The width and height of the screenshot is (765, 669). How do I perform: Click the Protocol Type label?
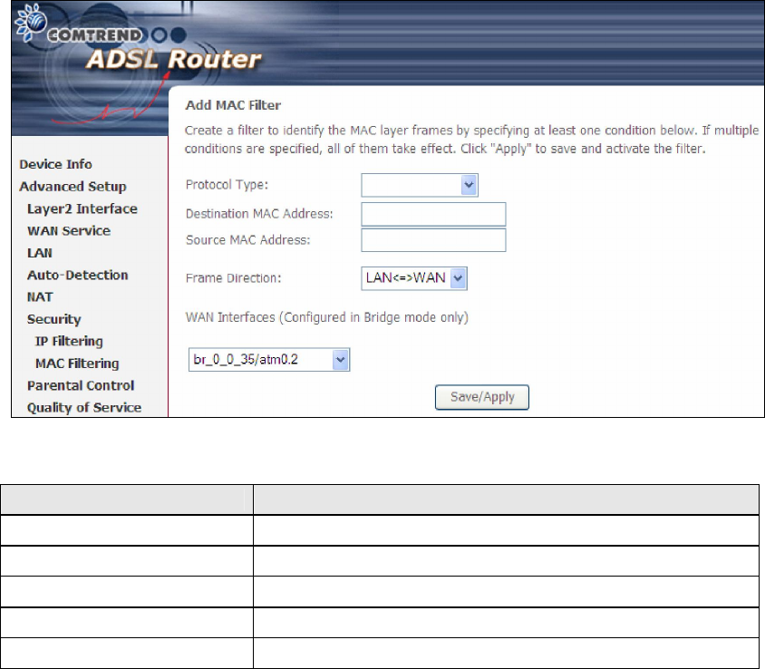coord(227,185)
